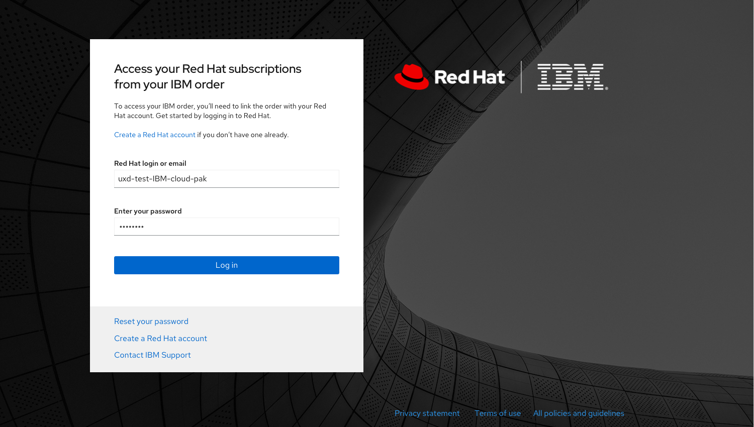This screenshot has height=427, width=754.
Task: Click the 'Enter your password' label
Action: click(148, 211)
